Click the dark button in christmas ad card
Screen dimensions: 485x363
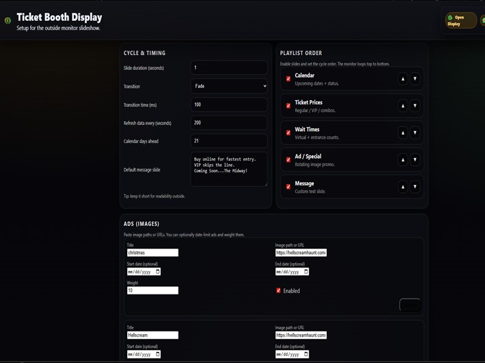(410, 305)
